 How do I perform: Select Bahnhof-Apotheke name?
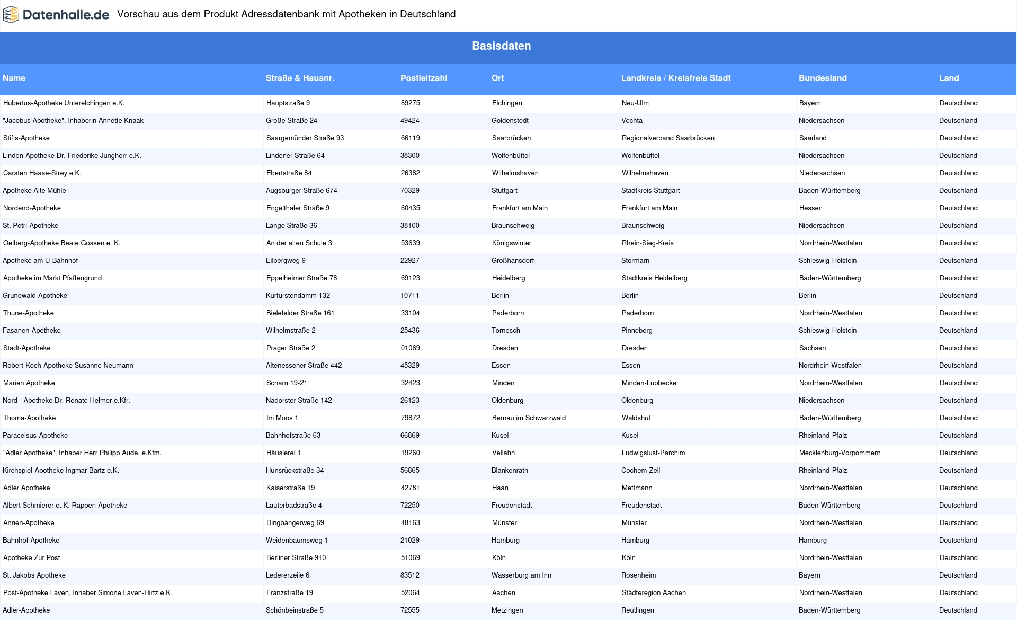[x=31, y=541]
